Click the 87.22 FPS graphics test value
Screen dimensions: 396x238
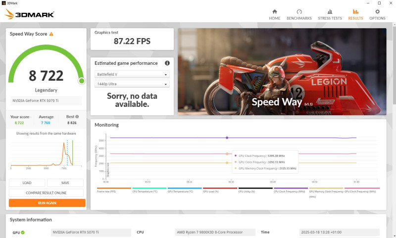[132, 41]
